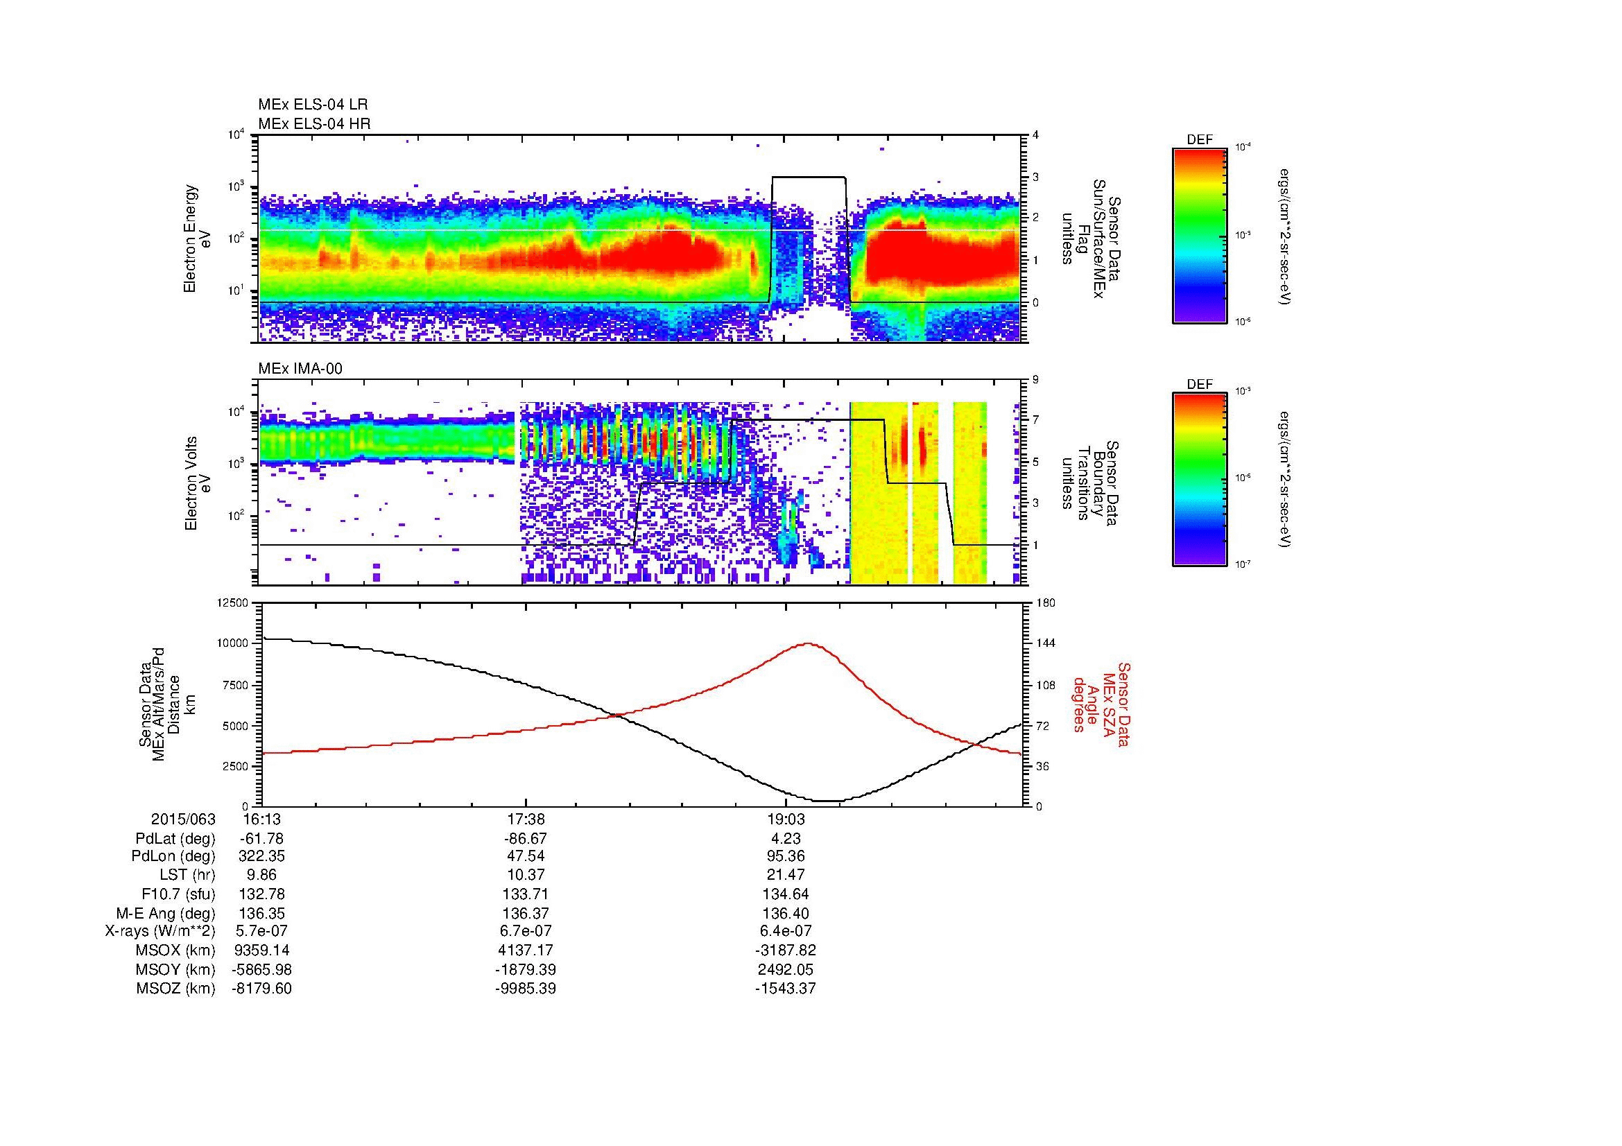
Task: Click the MSOZ value -1543.37
Action: (785, 989)
